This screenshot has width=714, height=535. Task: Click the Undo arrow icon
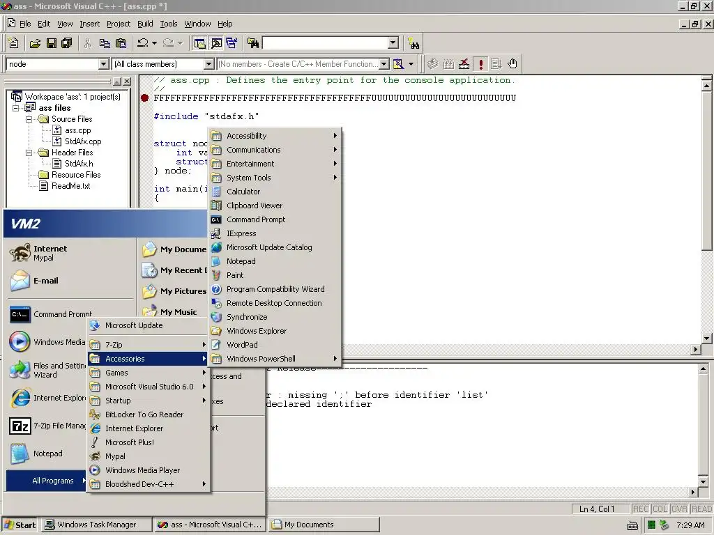point(142,43)
